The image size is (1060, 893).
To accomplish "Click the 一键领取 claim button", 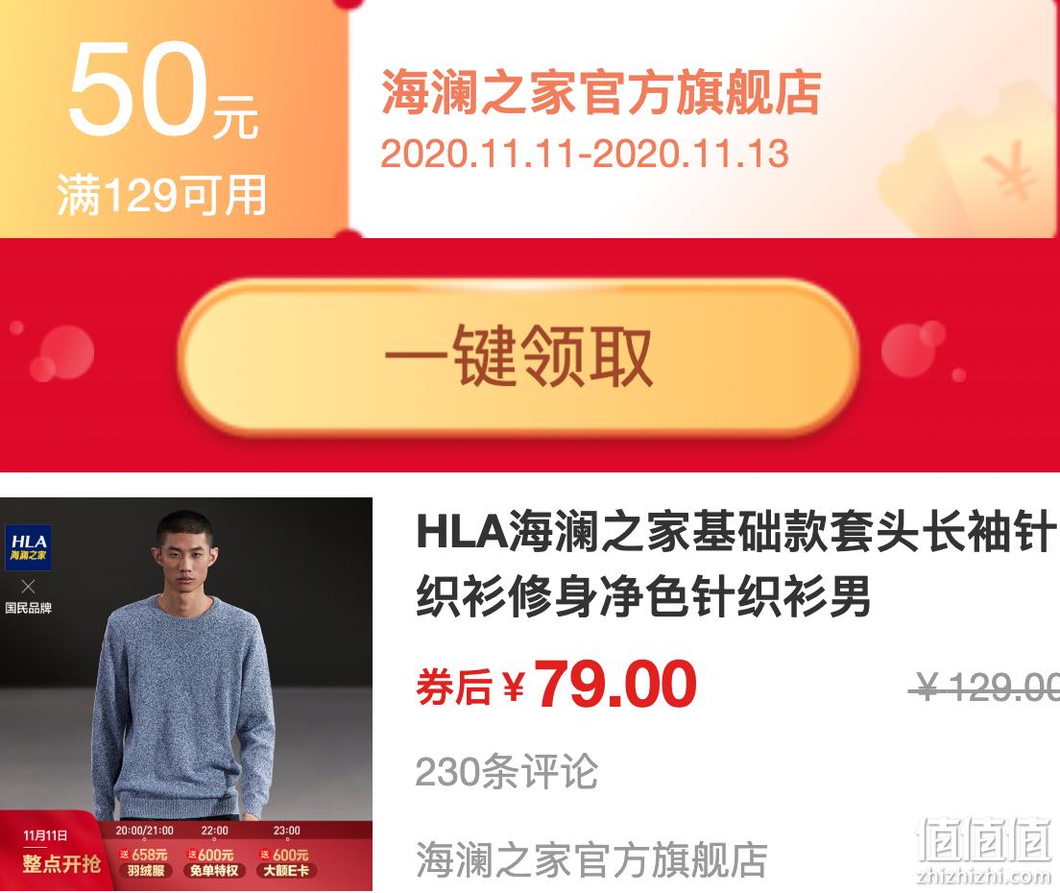I will point(518,356).
